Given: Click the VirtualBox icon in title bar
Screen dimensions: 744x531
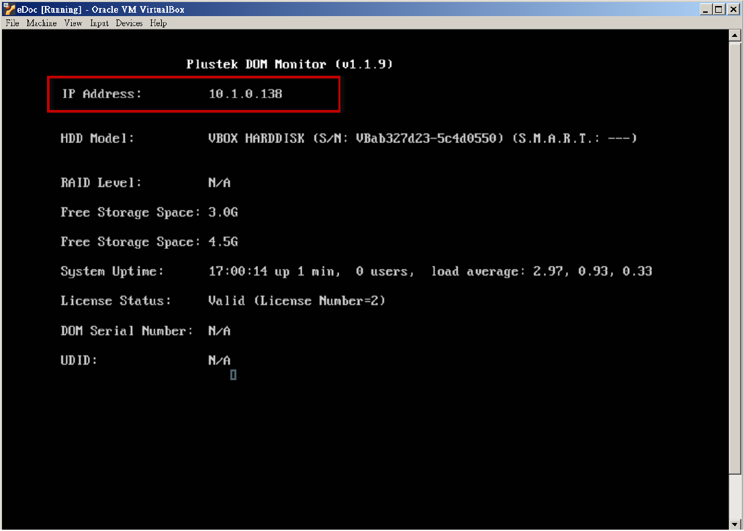Looking at the screenshot, I should [9, 9].
